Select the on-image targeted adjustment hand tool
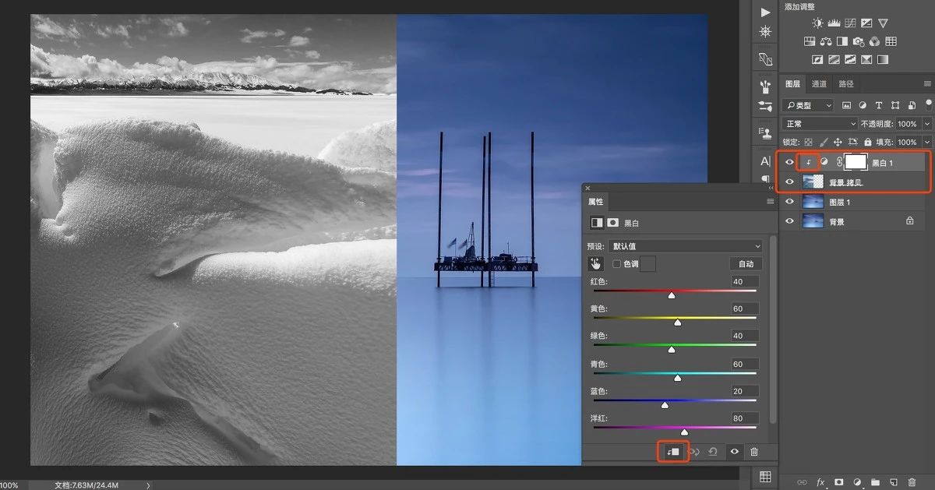The image size is (935, 490). (x=597, y=264)
